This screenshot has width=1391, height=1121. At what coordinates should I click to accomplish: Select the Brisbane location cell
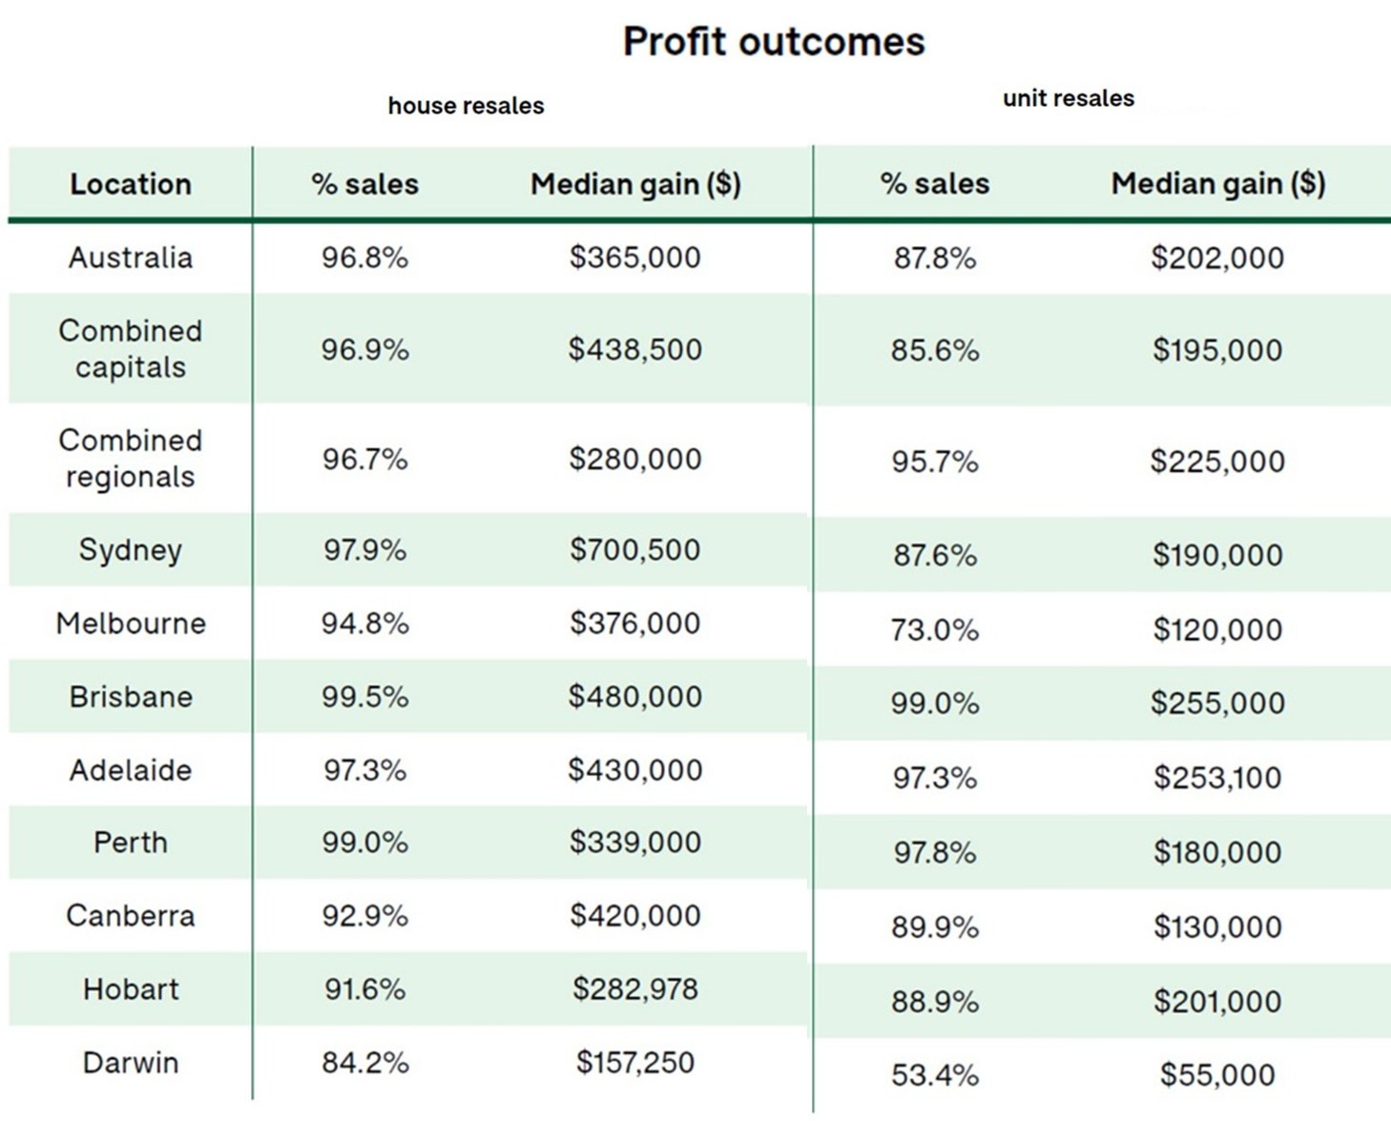click(x=131, y=697)
